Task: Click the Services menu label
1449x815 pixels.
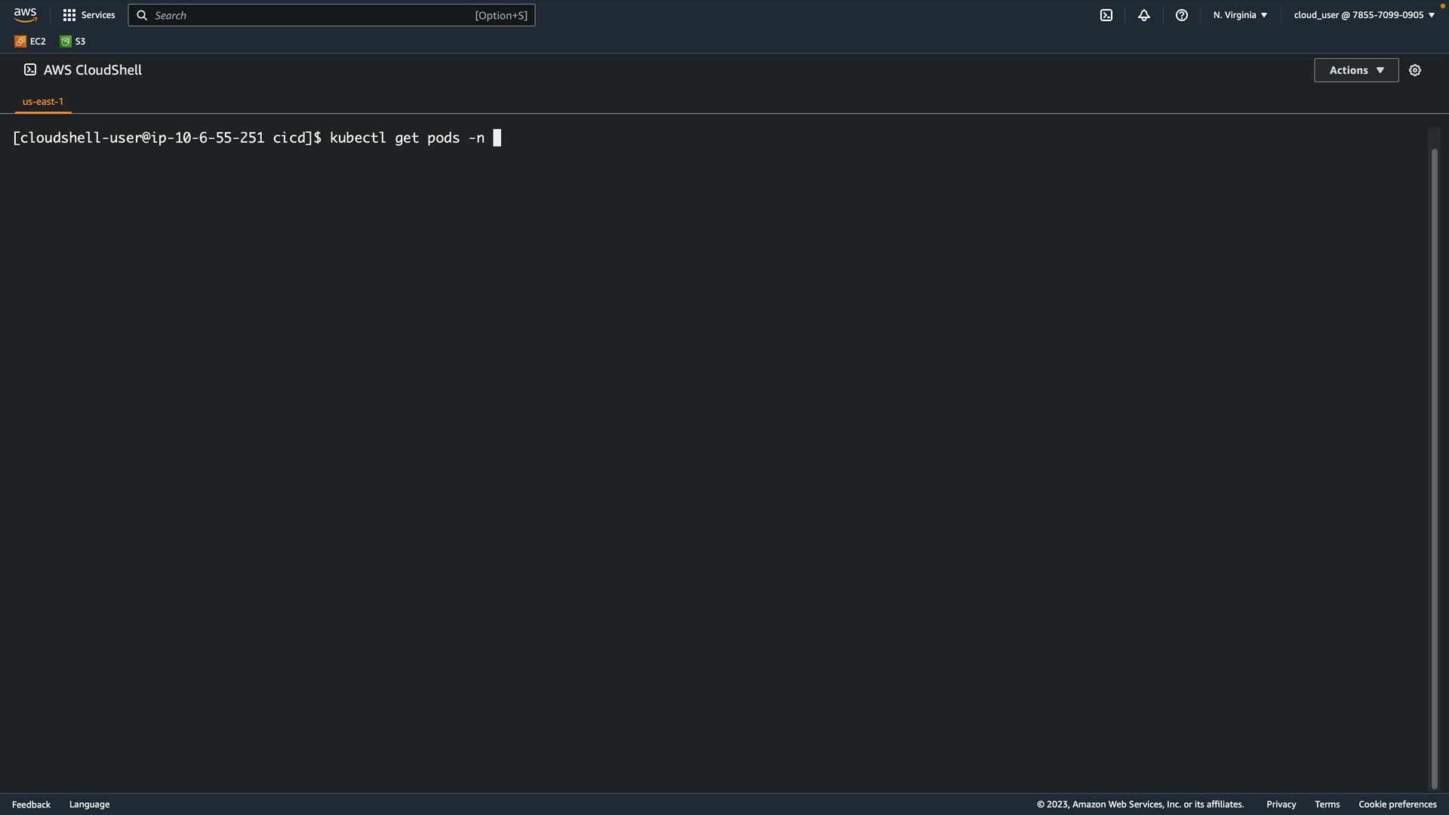Action: pyautogui.click(x=98, y=15)
